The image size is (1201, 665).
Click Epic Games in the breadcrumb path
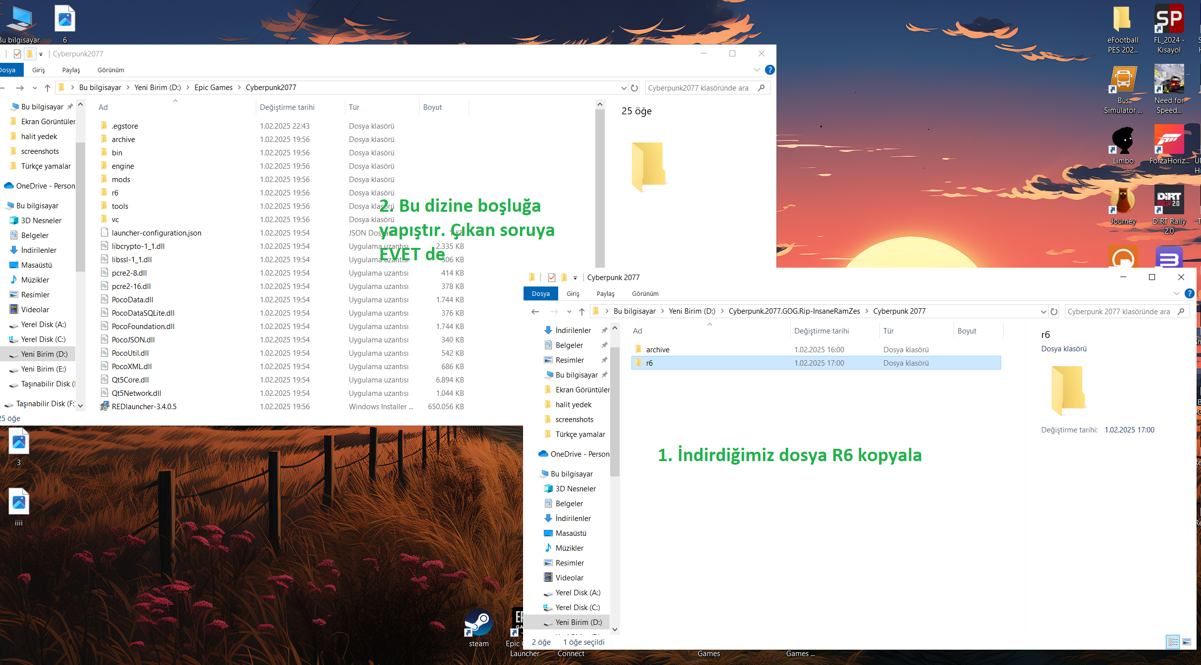tap(213, 88)
